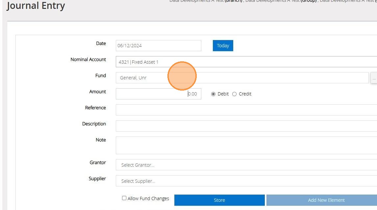Click the Today button
Viewport: 377px width, 210px height.
coord(223,46)
